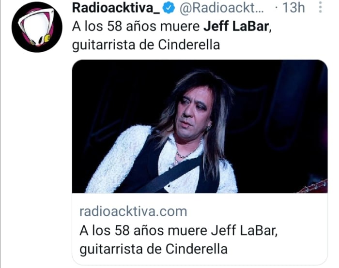Click the radioacktiva.com domain link

[133, 211]
